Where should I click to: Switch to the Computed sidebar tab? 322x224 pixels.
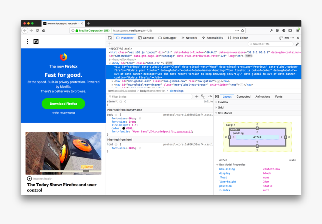point(243,96)
